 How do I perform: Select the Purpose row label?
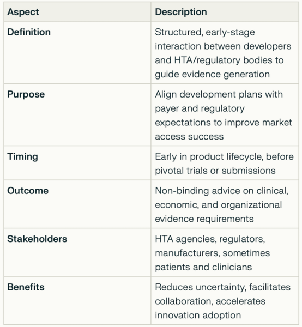26,94
